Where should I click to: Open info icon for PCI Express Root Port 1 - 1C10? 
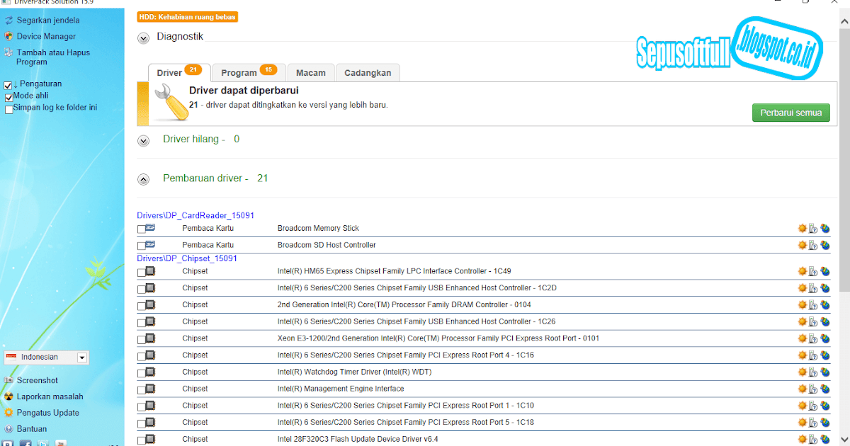pos(813,406)
